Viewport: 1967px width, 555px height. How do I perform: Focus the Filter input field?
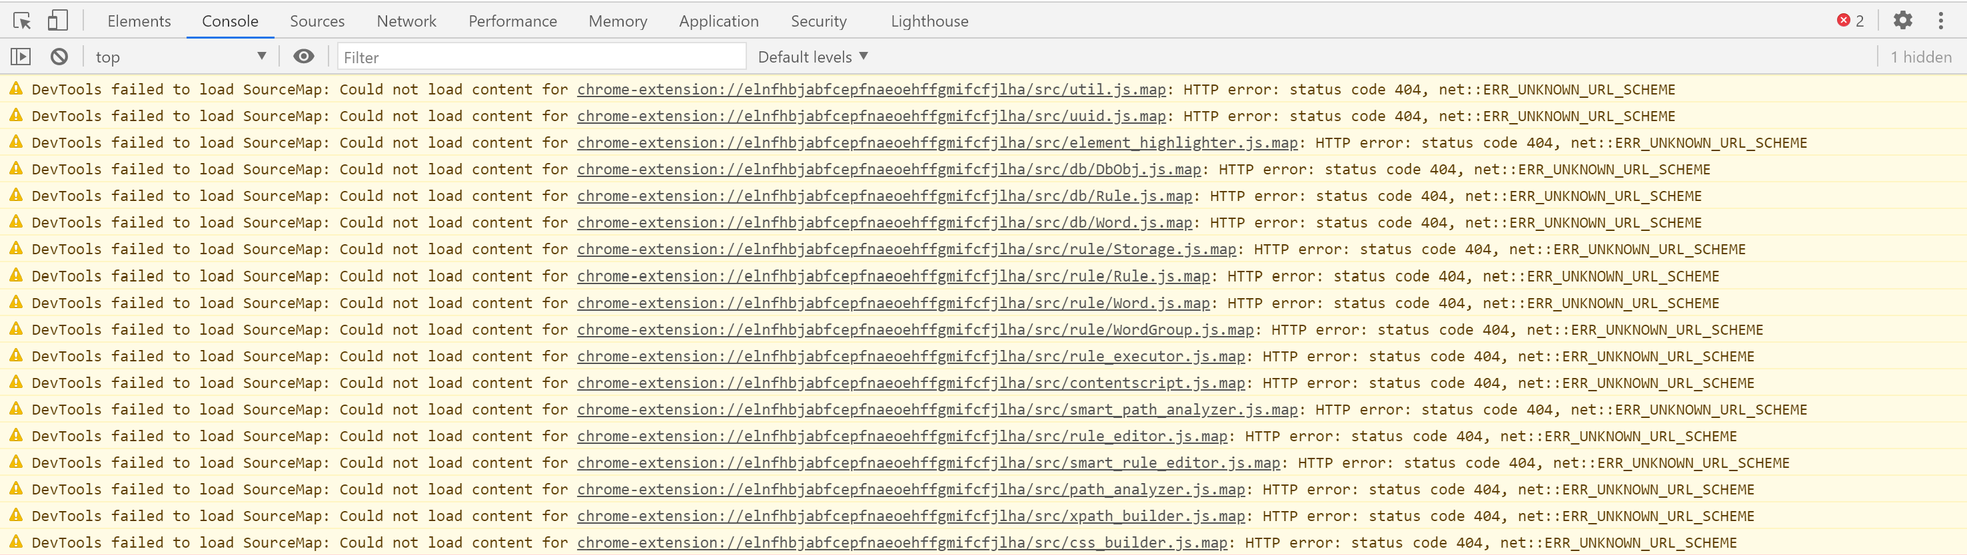tap(541, 57)
